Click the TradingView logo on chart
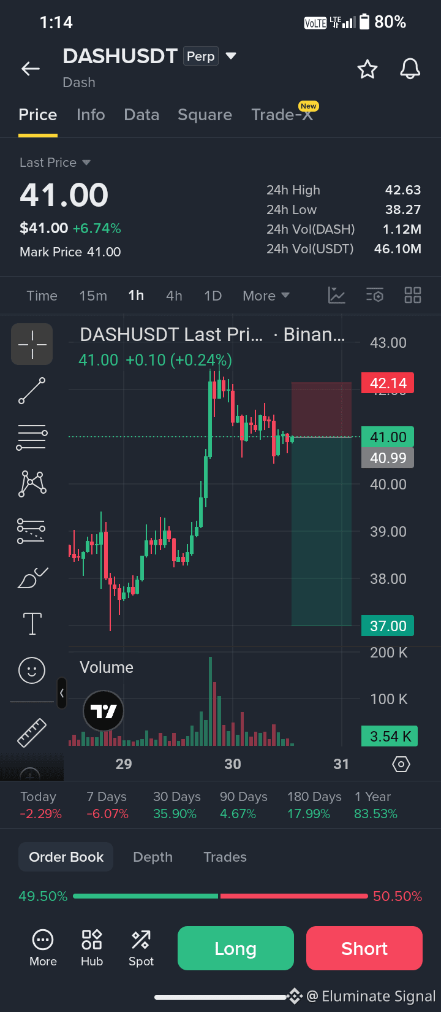The image size is (441, 1012). [x=104, y=711]
